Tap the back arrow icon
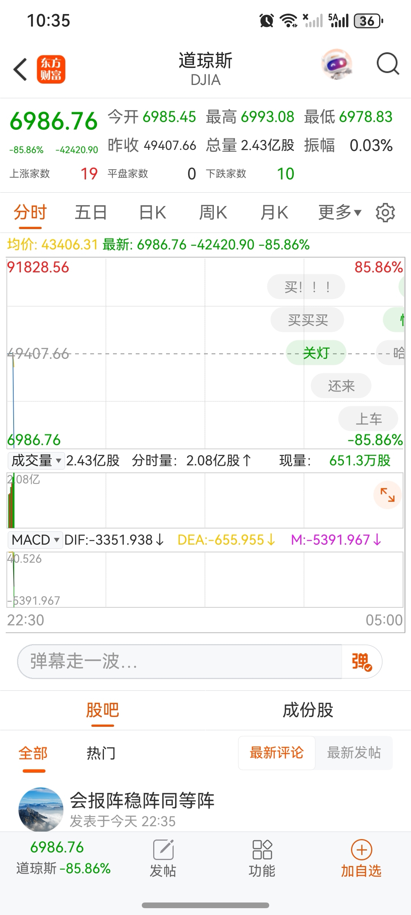 [20, 69]
